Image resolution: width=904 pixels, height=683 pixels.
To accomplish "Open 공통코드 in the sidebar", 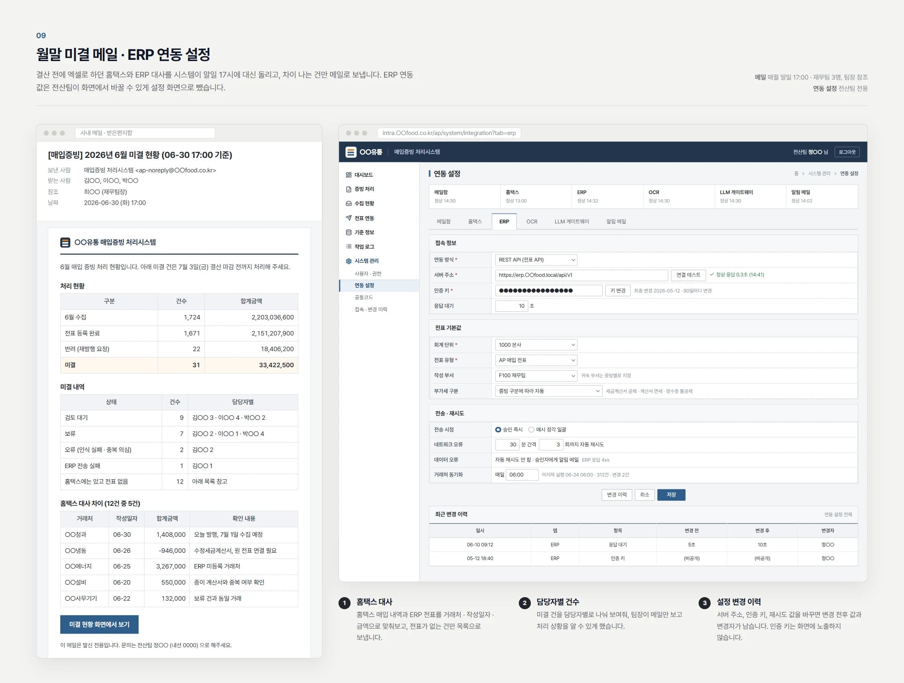I will point(364,298).
